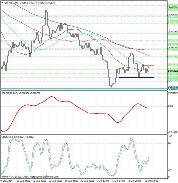Click the 6 Oct 04:00 time axis label

pyautogui.click(x=119, y=181)
